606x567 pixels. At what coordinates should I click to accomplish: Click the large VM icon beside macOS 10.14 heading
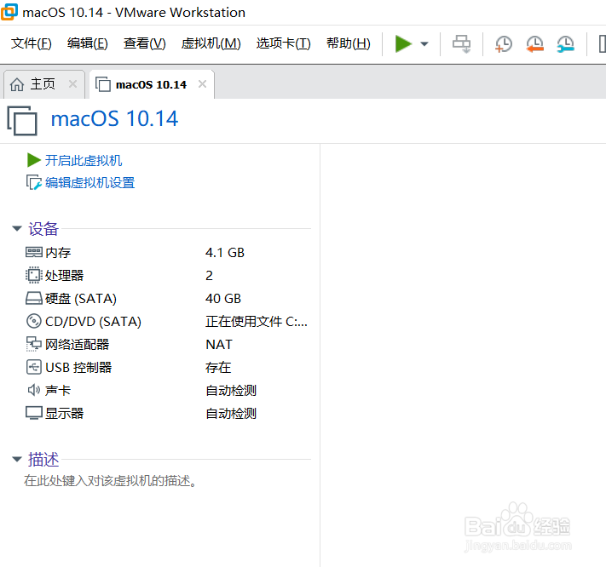coord(22,120)
